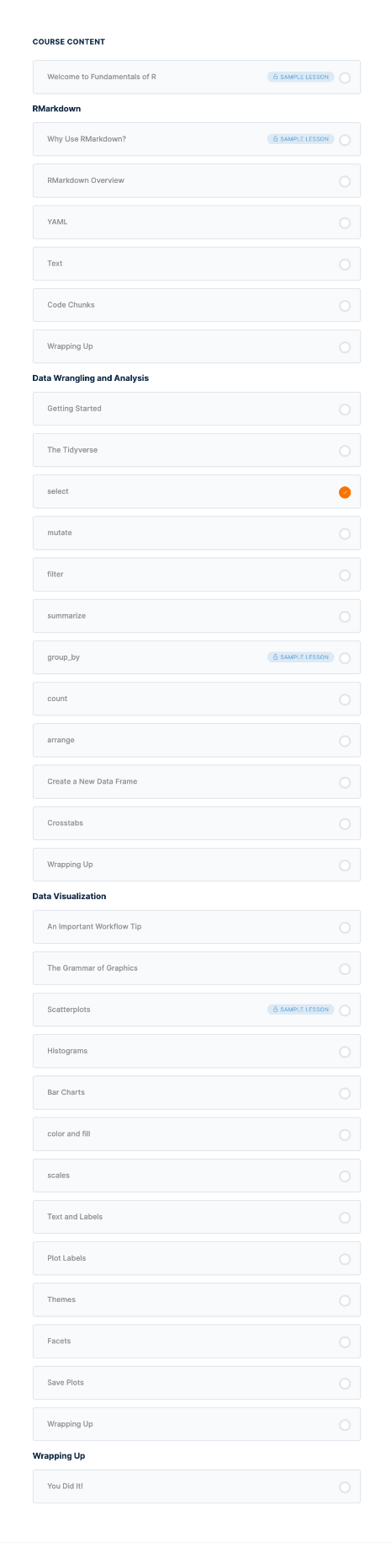Click Sample Lesson badge beside Why Use RMarkdown
This screenshot has height=1543, width=391.
(300, 139)
